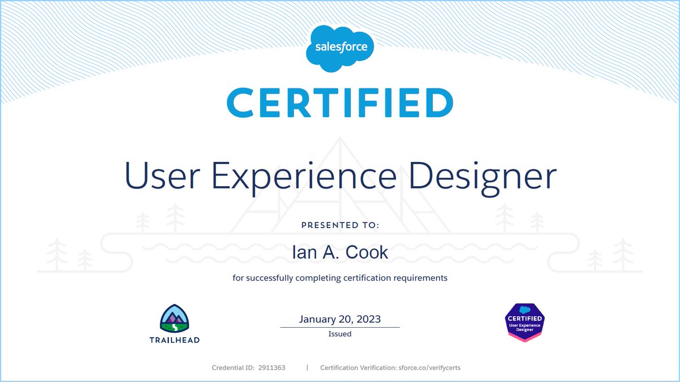Viewport: 680px width, 382px height.
Task: Click the Trailhead mountain badge icon
Action: tap(174, 319)
